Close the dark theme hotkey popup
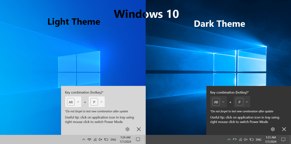Screen dimensions: 291x144 click(284, 129)
